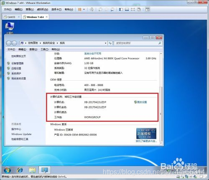The height and width of the screenshot is (180, 209).
Task: Open the 远程设置 link
Action: coord(16,68)
